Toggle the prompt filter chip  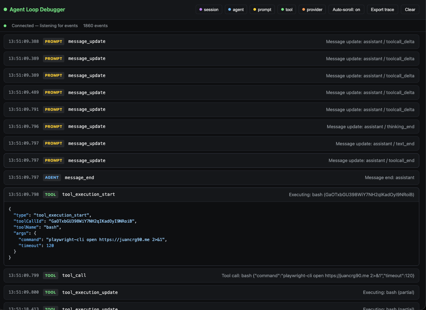pos(262,9)
